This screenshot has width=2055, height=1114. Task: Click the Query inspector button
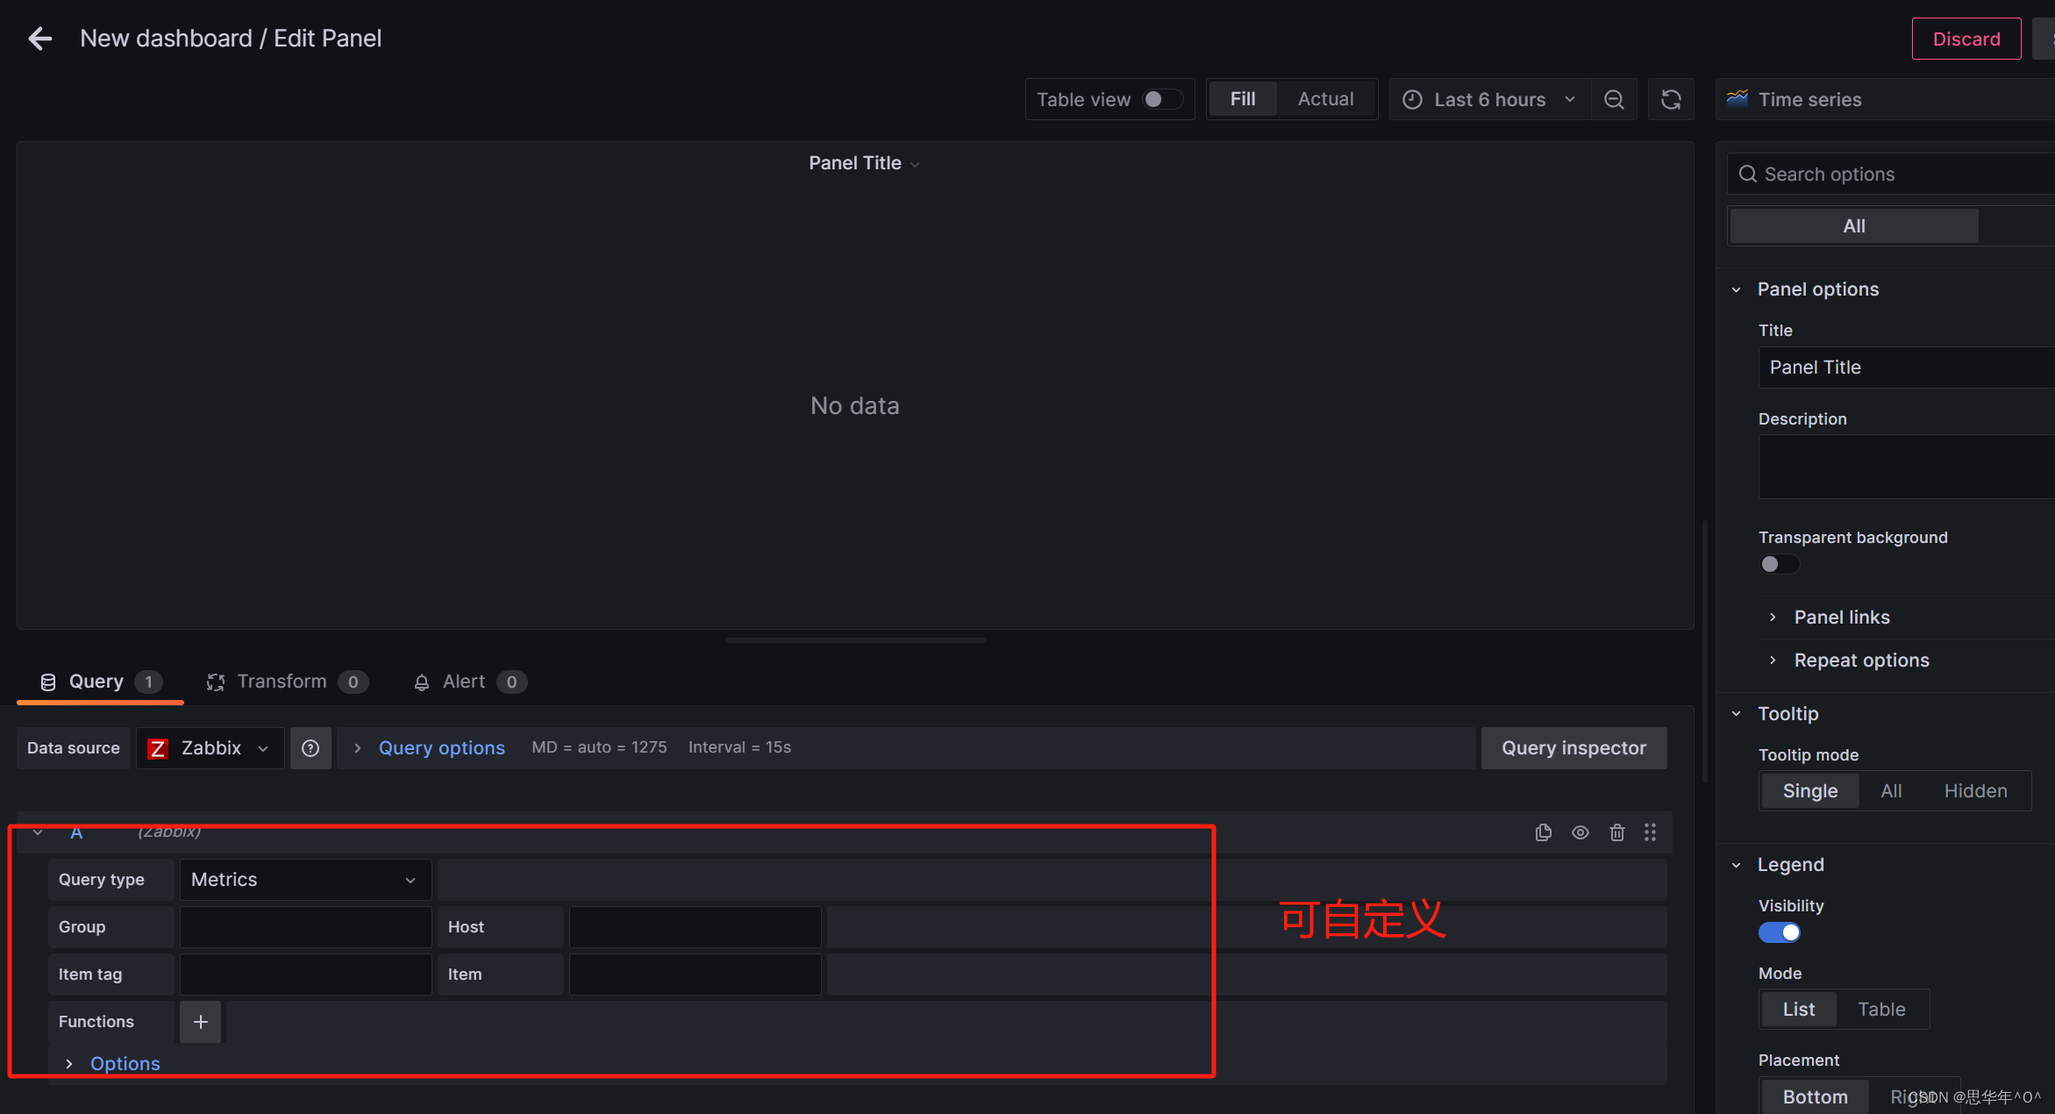point(1573,746)
